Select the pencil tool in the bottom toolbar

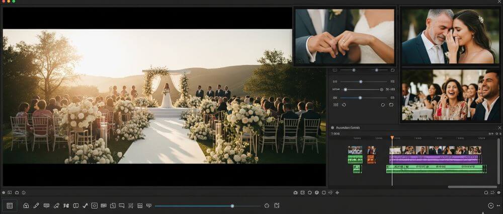pyautogui.click(x=36, y=205)
